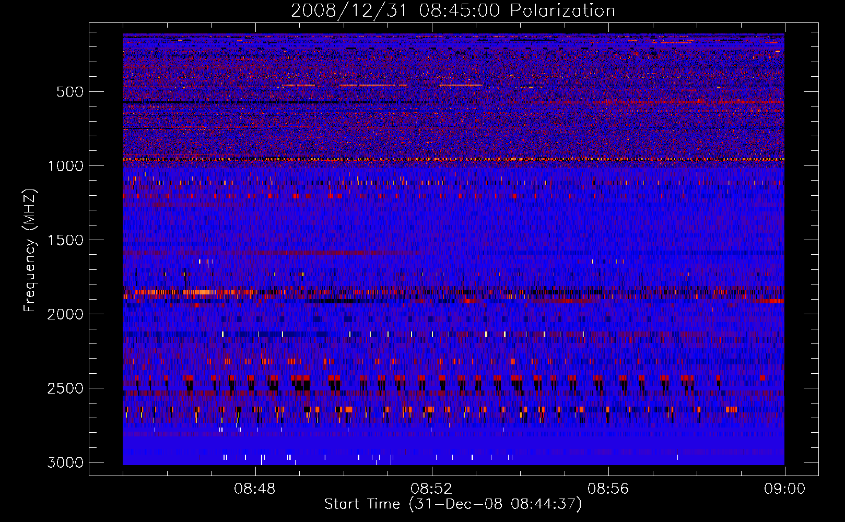
Task: Click the 08:52 time tick label
Action: point(431,489)
